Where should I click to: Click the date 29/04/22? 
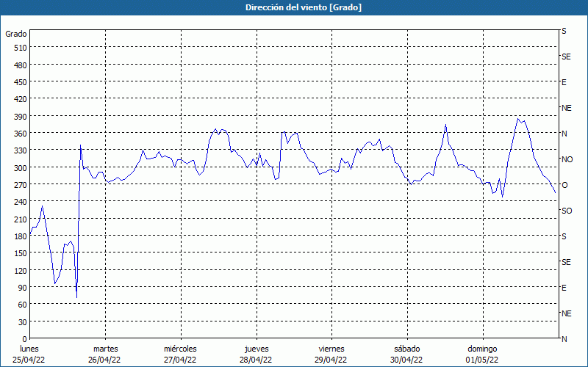[x=331, y=360]
